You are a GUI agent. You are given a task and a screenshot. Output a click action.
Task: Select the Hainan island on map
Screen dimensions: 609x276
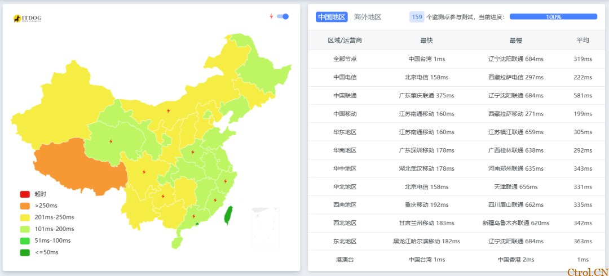(176, 243)
